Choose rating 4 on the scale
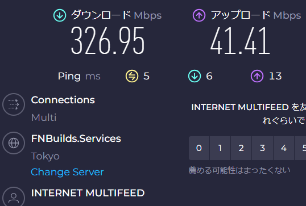The height and width of the screenshot is (206, 306). (x=284, y=148)
